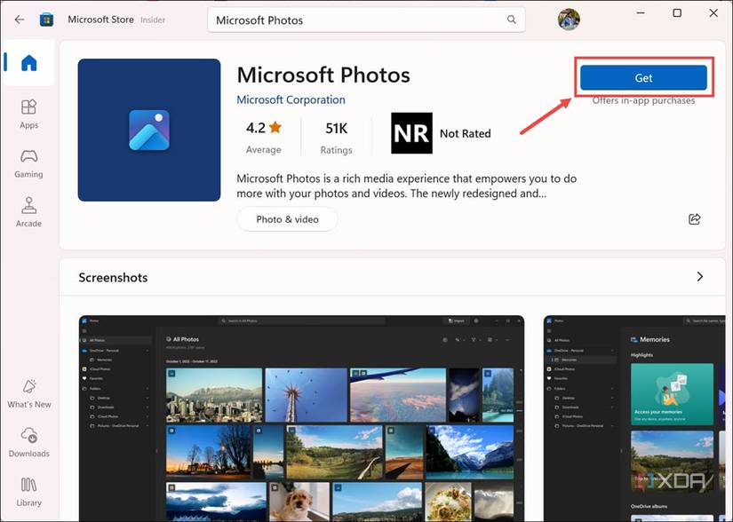Screen dimensions: 733x522
Task: Minimize the Microsoft Store window
Action: coord(641,13)
